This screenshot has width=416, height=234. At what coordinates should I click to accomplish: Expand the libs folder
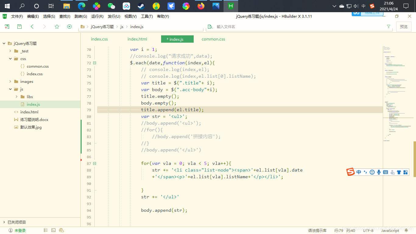click(16, 97)
